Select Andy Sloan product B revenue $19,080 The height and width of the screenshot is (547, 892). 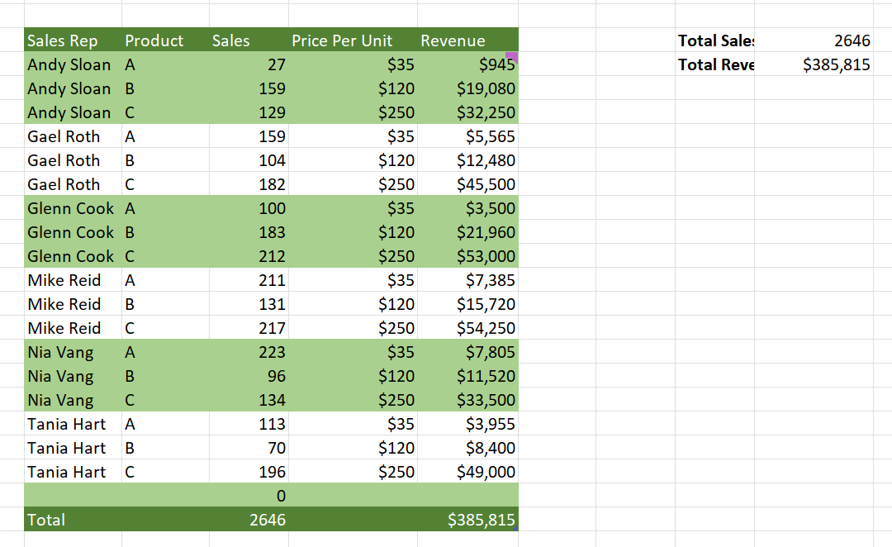(x=467, y=88)
